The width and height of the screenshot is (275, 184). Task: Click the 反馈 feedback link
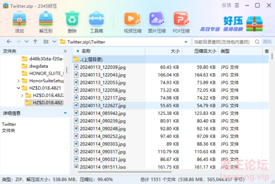coord(227,5)
